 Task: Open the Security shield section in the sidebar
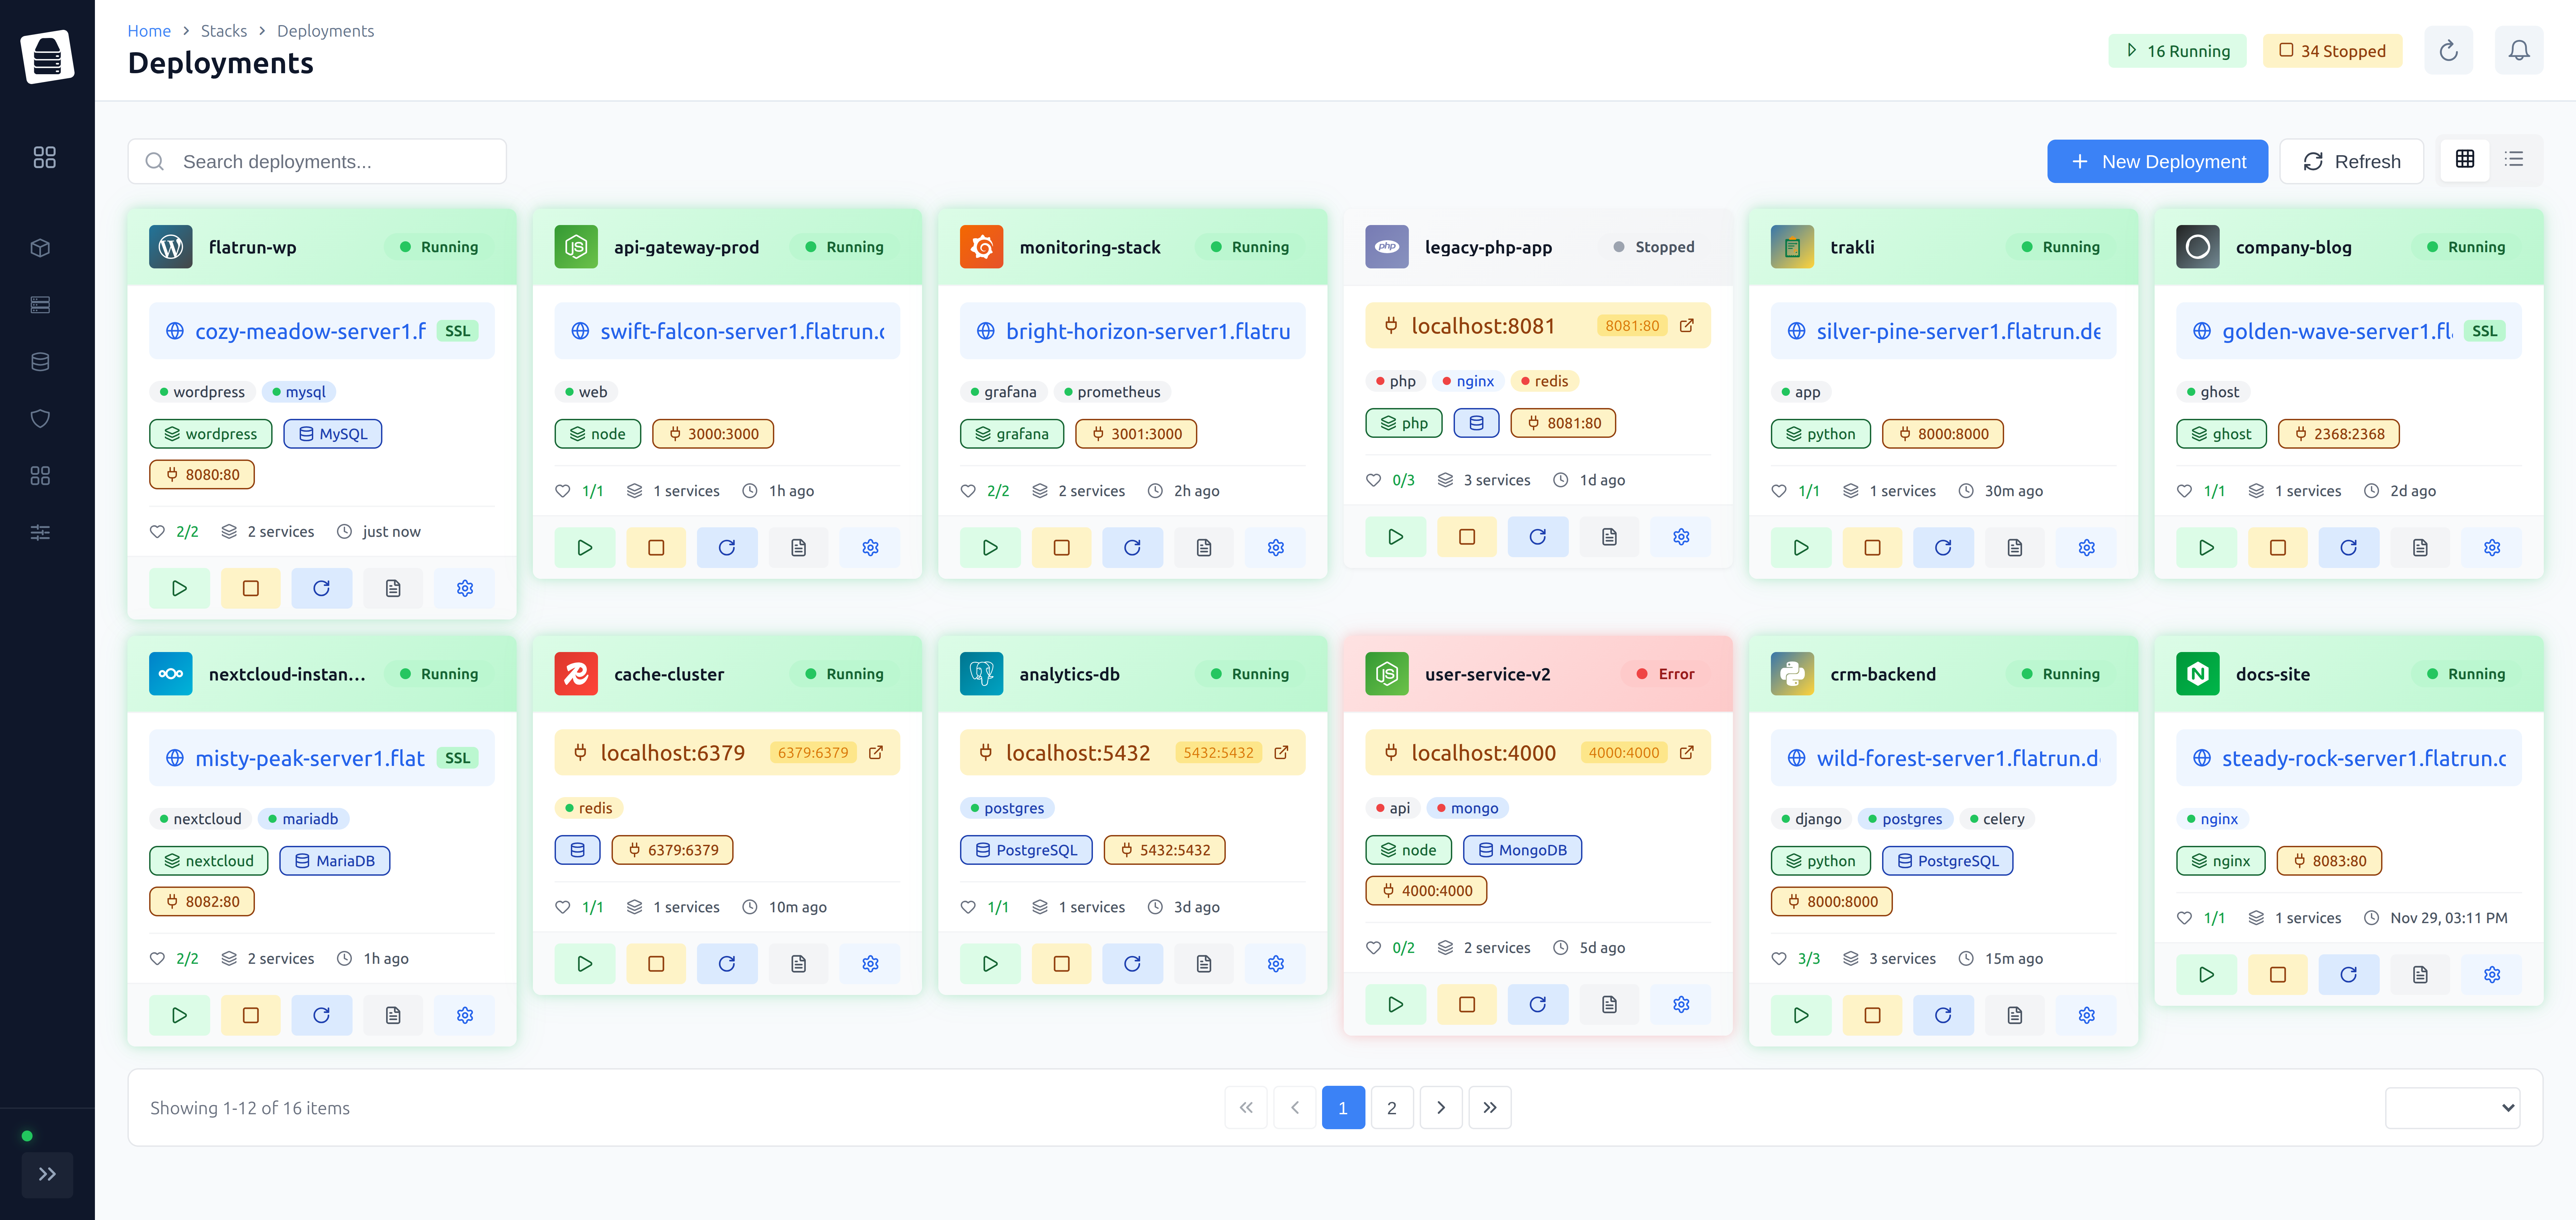(41, 419)
